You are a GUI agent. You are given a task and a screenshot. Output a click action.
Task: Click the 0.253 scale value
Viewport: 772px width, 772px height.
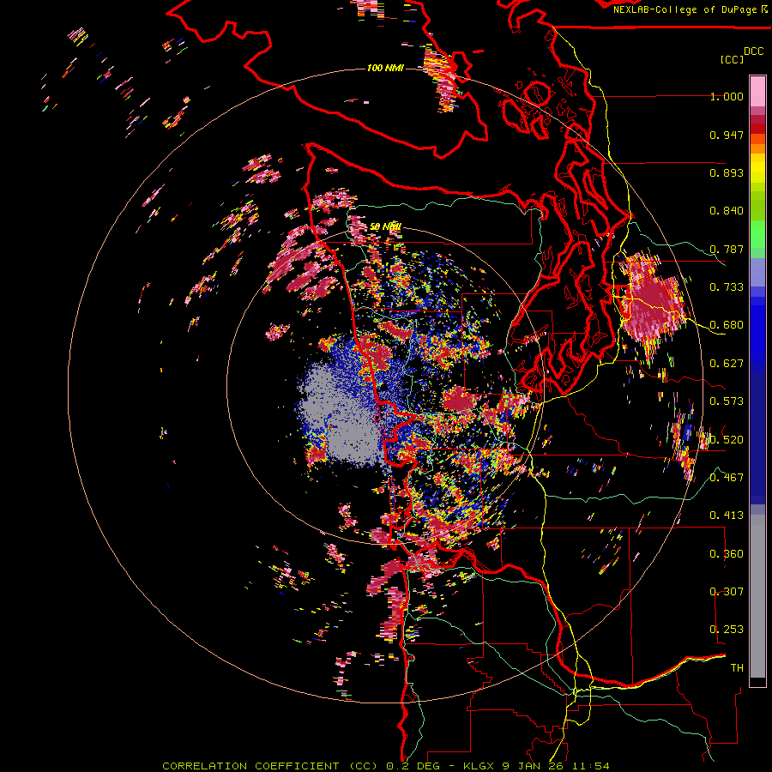pyautogui.click(x=727, y=630)
